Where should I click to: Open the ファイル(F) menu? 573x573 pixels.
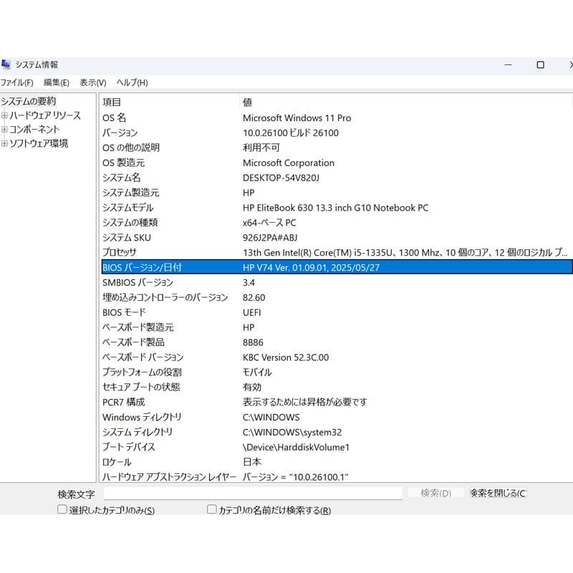[16, 82]
